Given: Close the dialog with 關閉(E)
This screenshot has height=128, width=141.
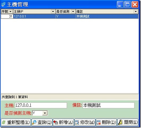Looking at the screenshot, I should (x=128, y=122).
